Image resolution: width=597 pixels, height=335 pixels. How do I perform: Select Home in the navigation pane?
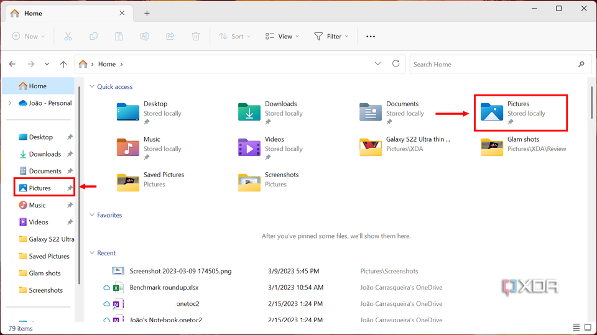(38, 86)
